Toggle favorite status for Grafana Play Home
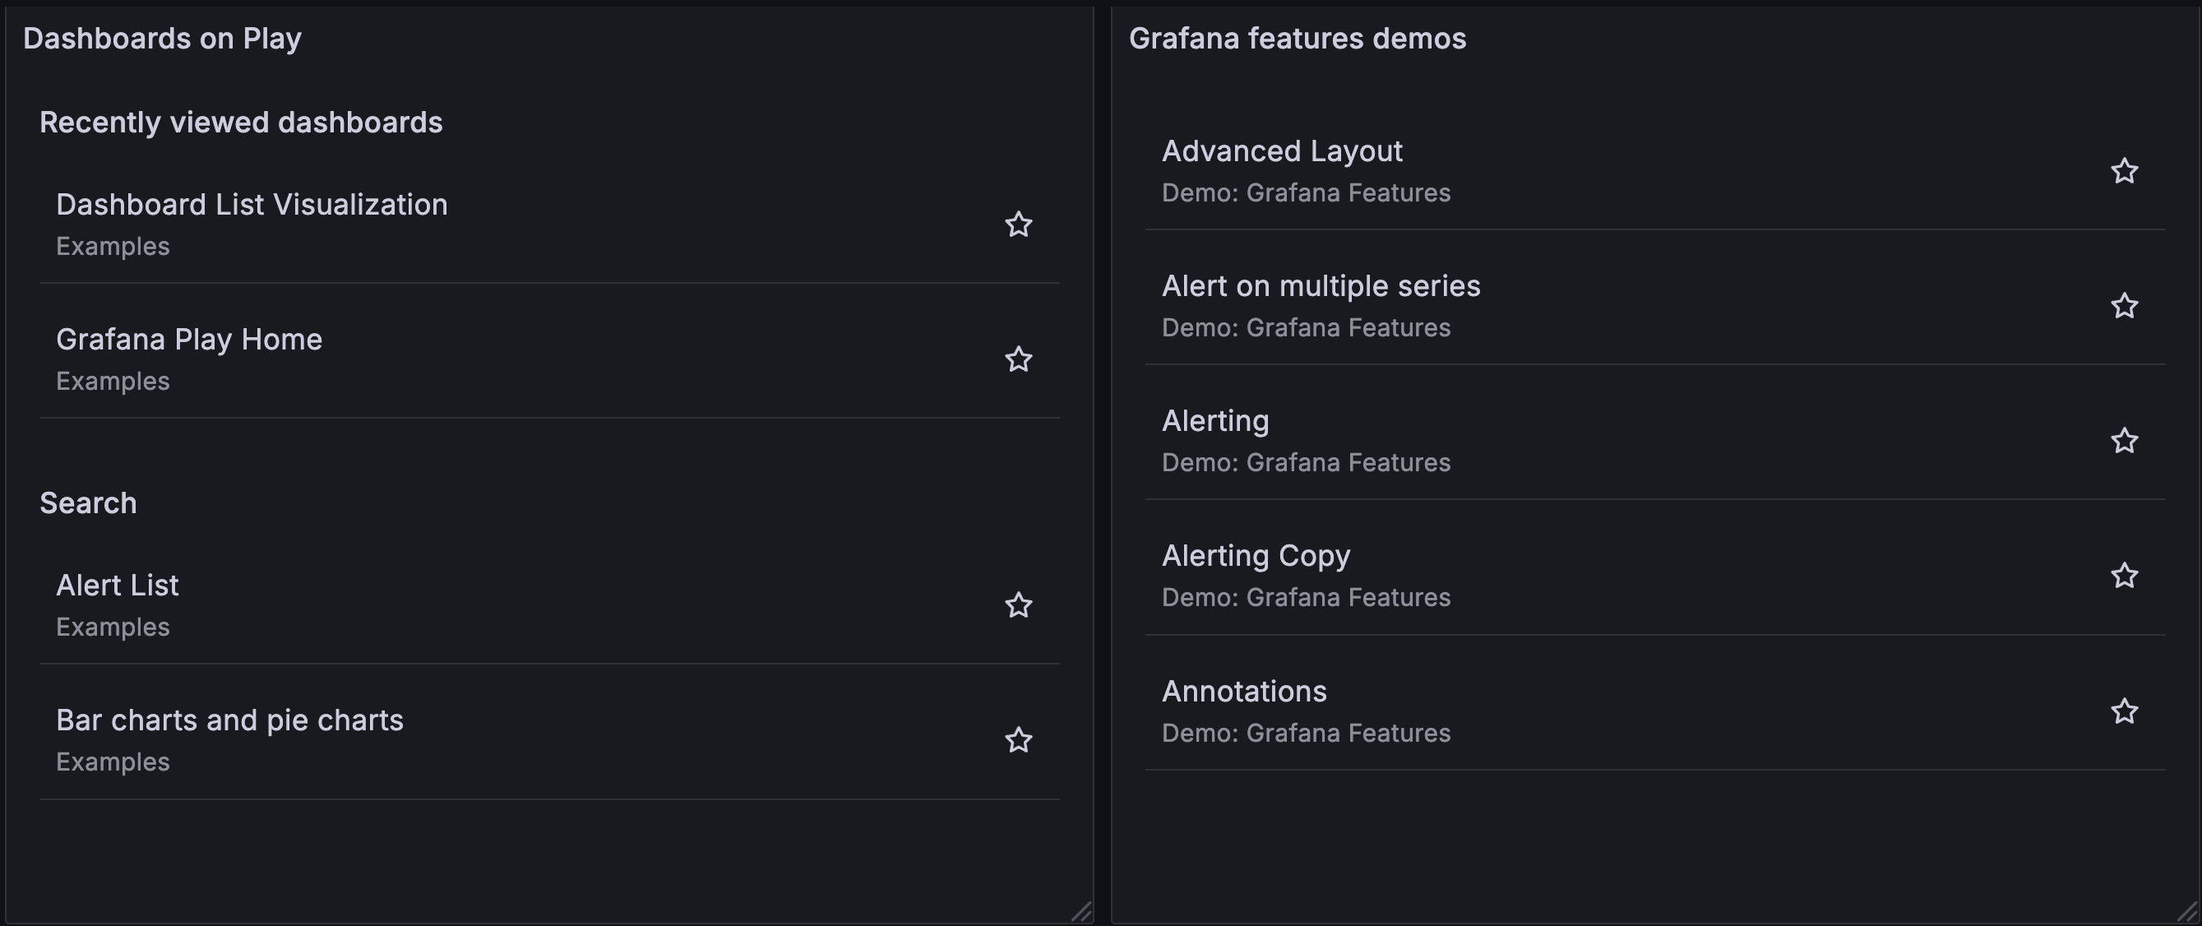This screenshot has width=2202, height=926. tap(1018, 359)
